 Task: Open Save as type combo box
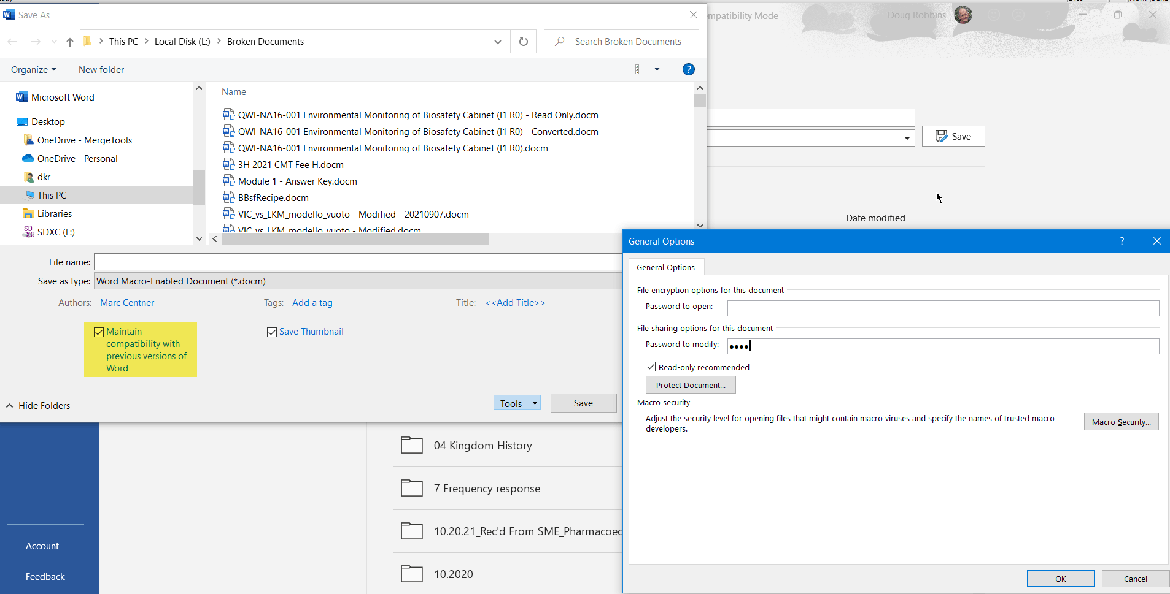[358, 281]
